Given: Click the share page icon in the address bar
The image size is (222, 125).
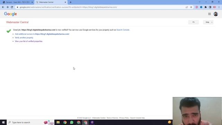Looking at the screenshot, I should [187, 7].
